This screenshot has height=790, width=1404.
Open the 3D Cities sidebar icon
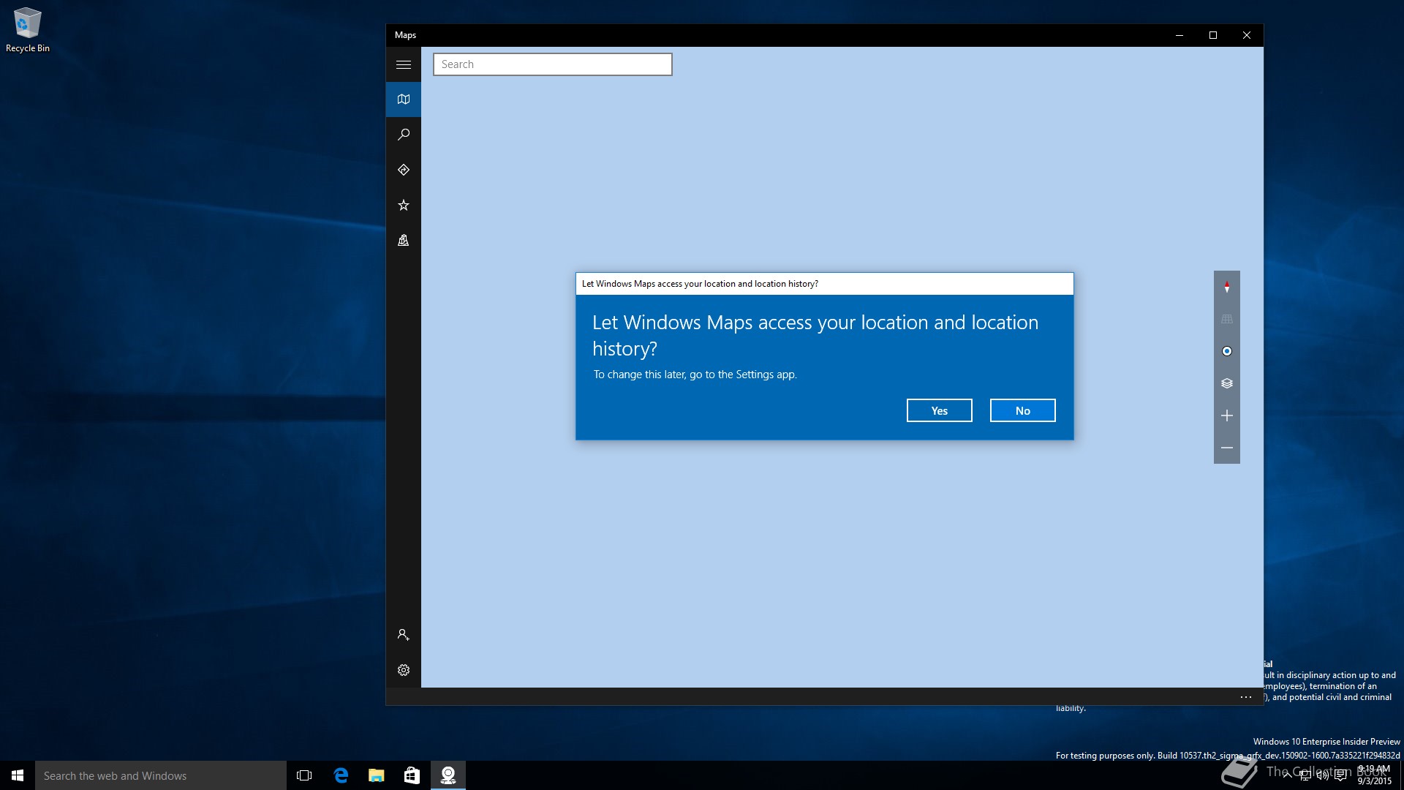point(403,240)
